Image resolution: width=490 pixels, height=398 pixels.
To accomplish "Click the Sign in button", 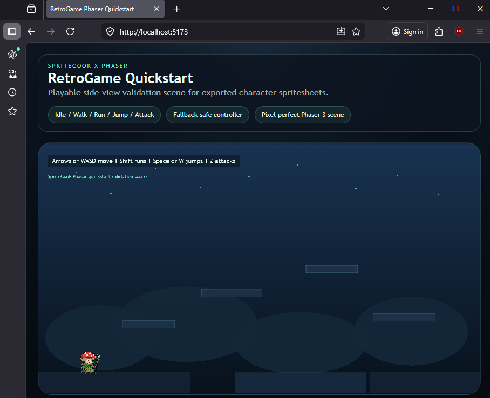I will point(407,31).
